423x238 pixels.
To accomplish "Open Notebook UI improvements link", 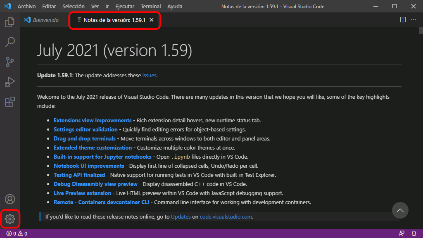I will 89,166.
